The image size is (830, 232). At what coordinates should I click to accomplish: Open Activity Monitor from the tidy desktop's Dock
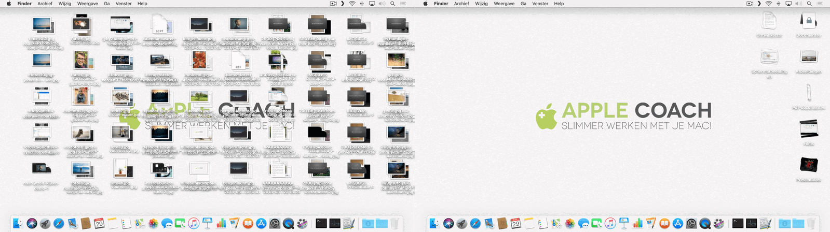[x=751, y=224]
